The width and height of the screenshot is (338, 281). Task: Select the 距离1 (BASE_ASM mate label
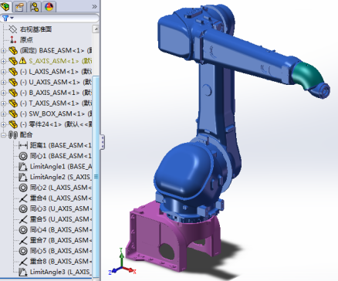point(61,145)
